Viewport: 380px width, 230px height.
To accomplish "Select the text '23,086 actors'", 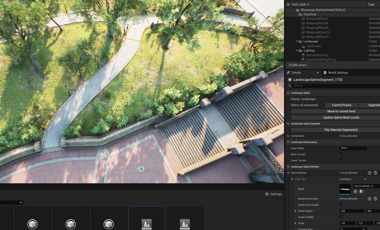I will (x=298, y=65).
